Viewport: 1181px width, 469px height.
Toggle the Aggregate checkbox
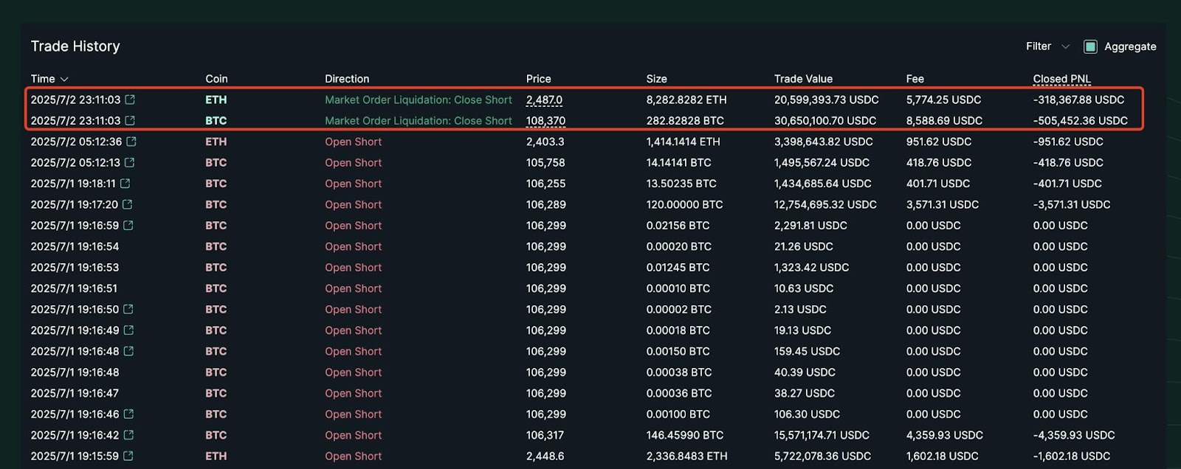click(x=1090, y=46)
